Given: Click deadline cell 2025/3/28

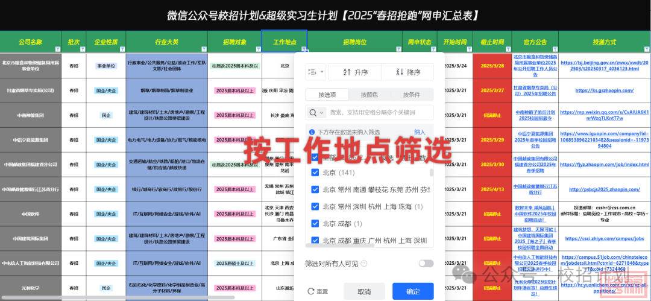Looking at the screenshot, I should 492,66.
